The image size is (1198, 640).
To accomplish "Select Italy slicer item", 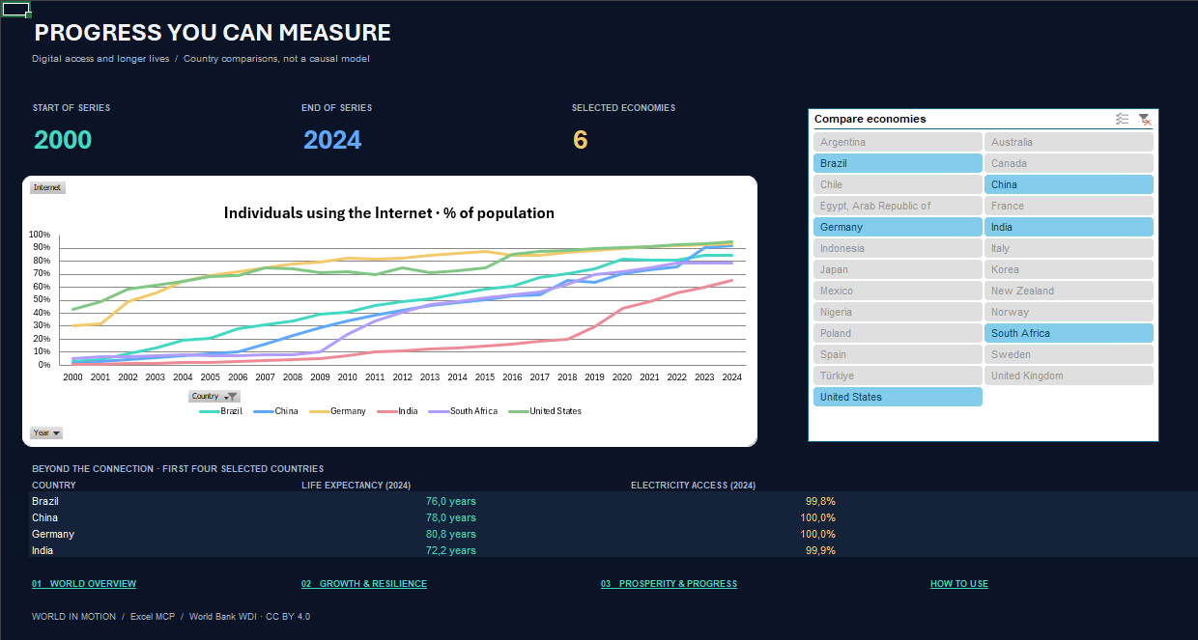I will (1069, 248).
